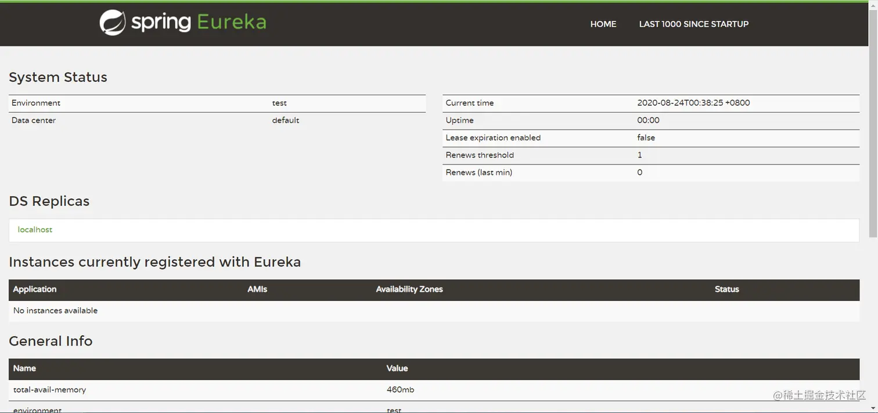Click the Status column header

pos(727,289)
